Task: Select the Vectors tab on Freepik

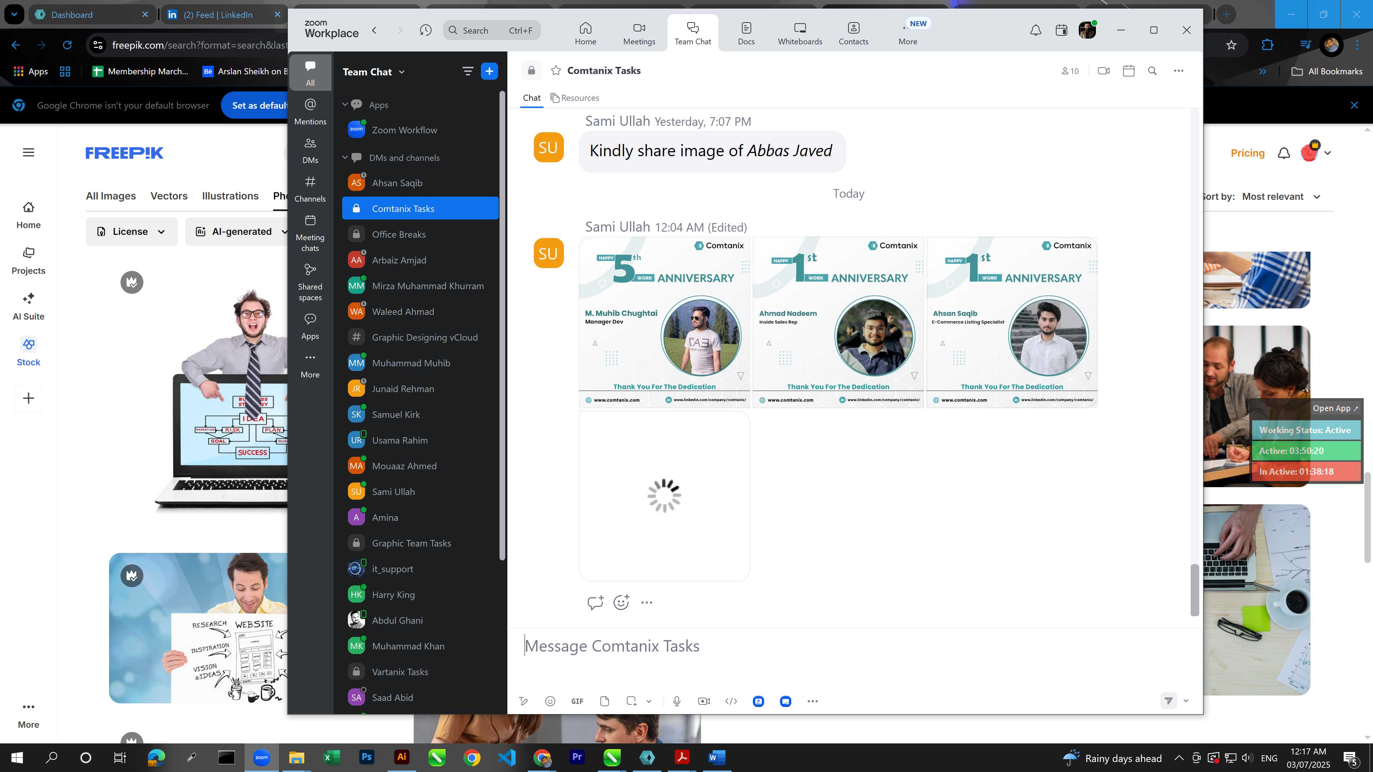Action: [x=169, y=196]
